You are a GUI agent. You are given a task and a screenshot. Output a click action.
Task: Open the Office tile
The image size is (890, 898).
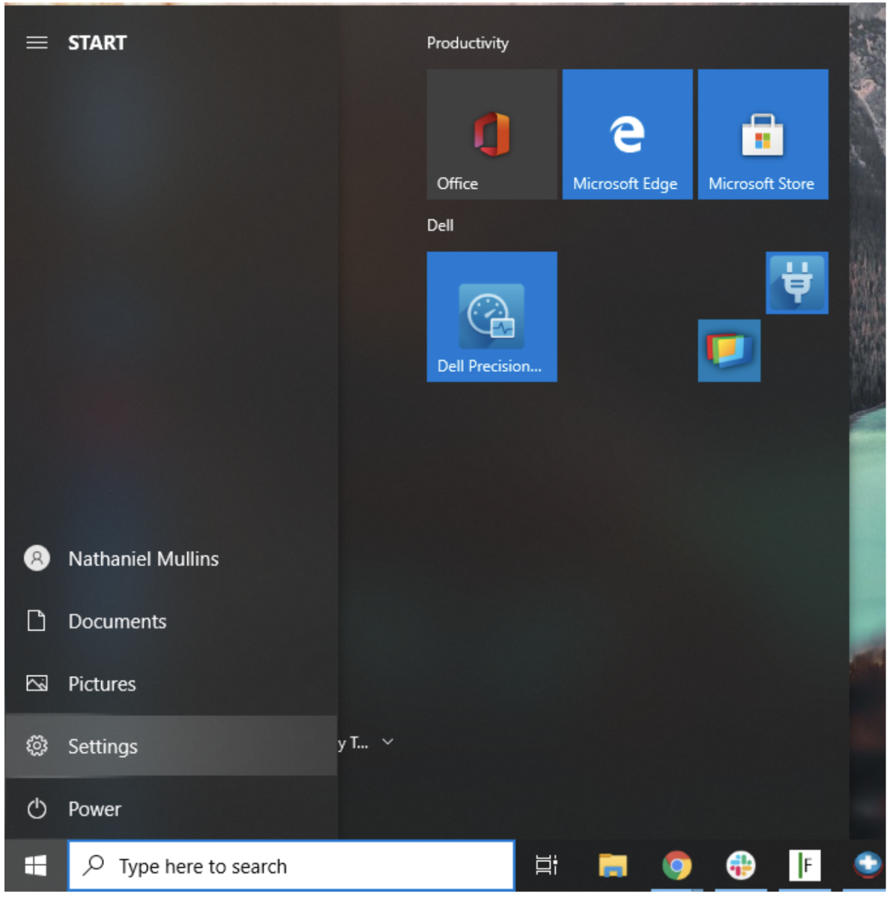click(491, 135)
